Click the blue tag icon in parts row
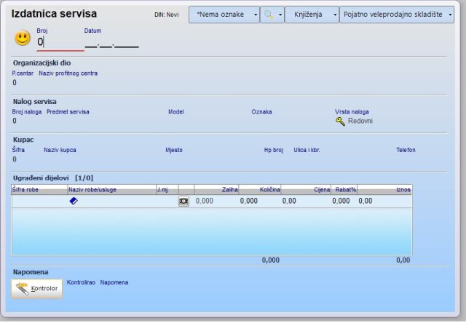 tap(74, 201)
